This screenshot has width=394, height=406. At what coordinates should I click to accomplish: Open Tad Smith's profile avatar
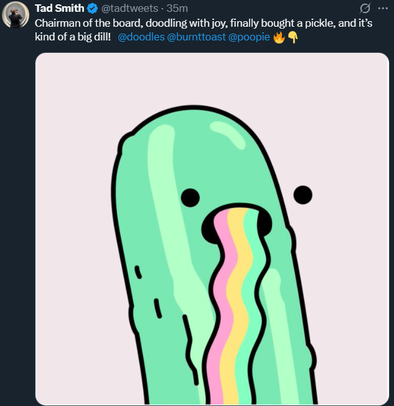(16, 14)
